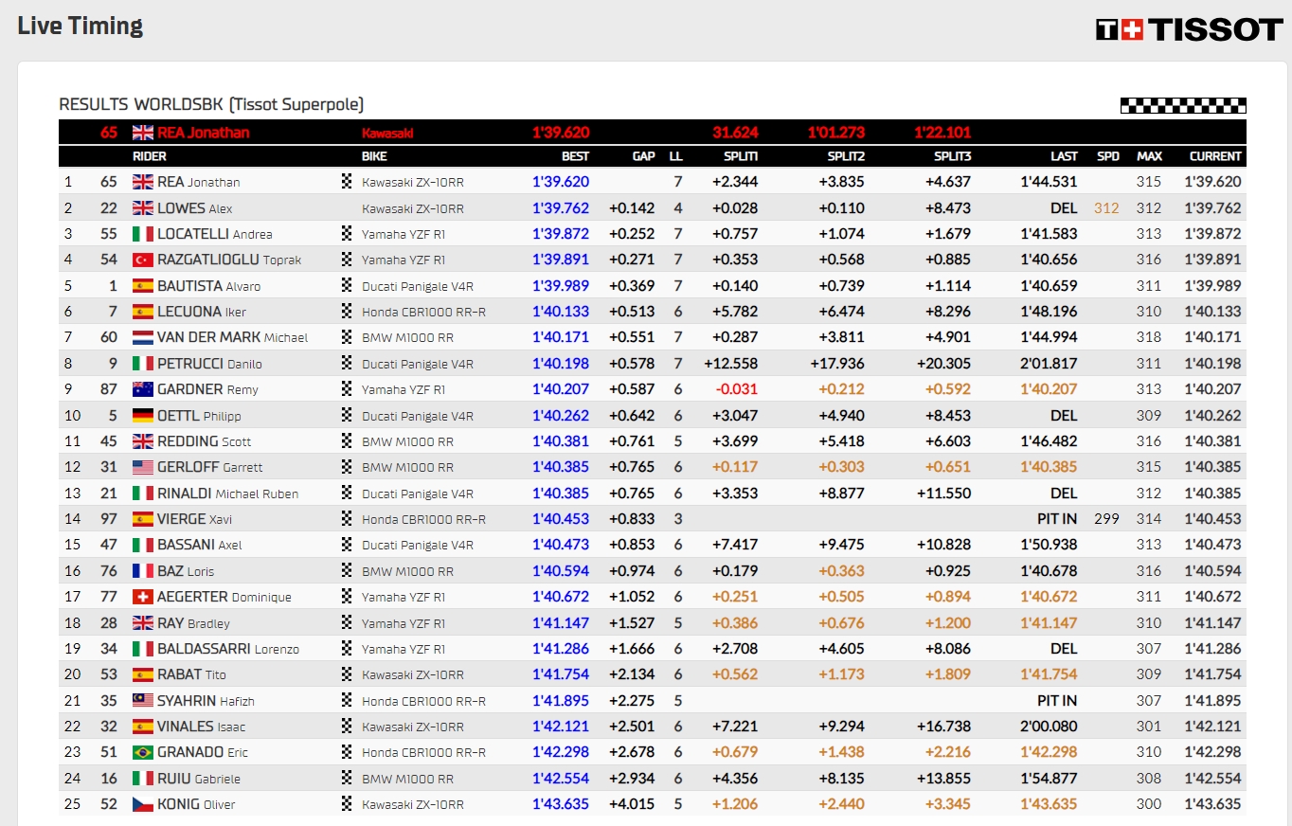Click the Turkish flag next to RAZGATLIOGLU
This screenshot has width=1292, height=826.
[142, 260]
